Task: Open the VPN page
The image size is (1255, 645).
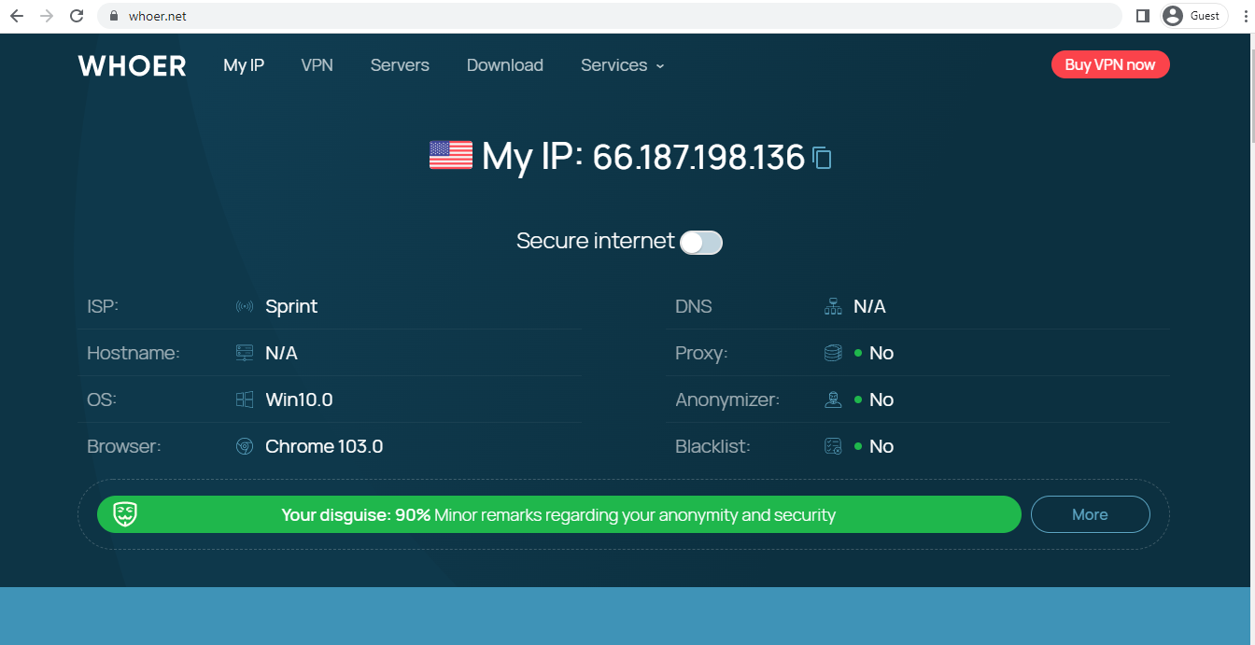Action: click(x=317, y=65)
